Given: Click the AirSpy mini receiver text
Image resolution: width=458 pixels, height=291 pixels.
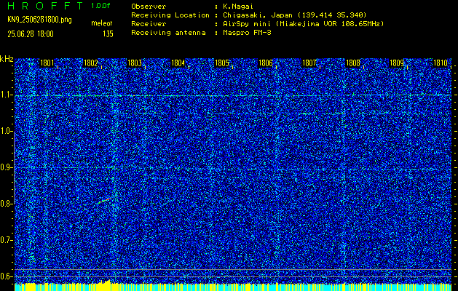Looking at the screenshot, I should pyautogui.click(x=303, y=24).
